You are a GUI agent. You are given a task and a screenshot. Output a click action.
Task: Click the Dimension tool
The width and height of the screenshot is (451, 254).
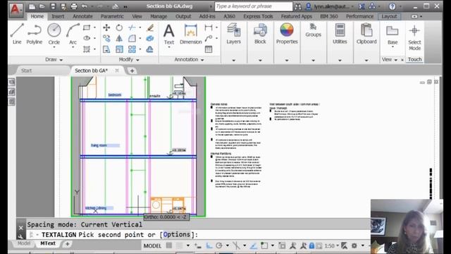pos(191,34)
